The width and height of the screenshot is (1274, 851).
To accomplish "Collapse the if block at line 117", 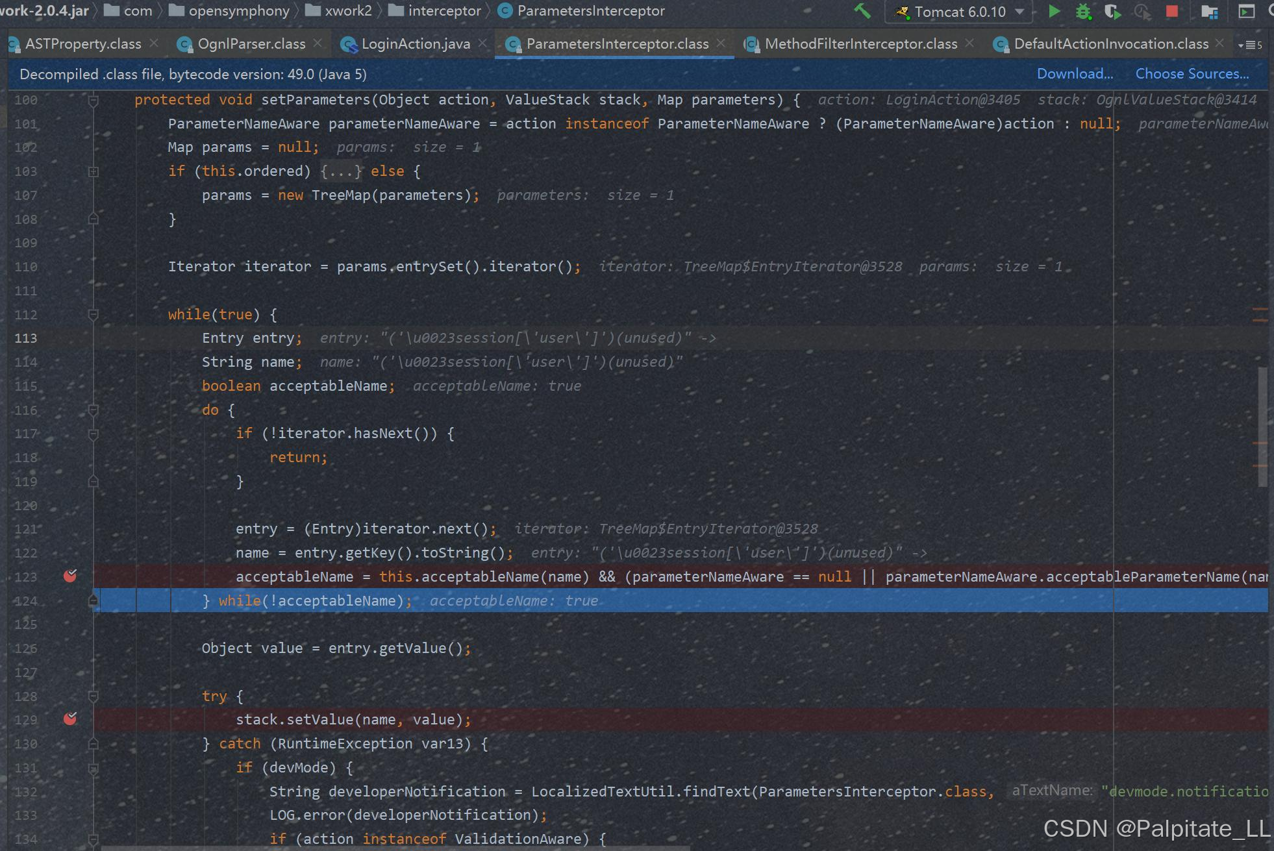I will coord(93,434).
